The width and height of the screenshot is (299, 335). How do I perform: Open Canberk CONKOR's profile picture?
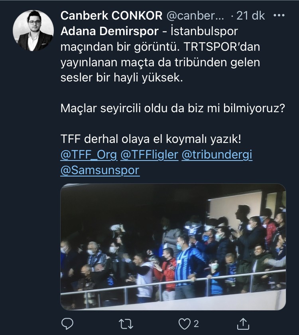[x=33, y=30]
